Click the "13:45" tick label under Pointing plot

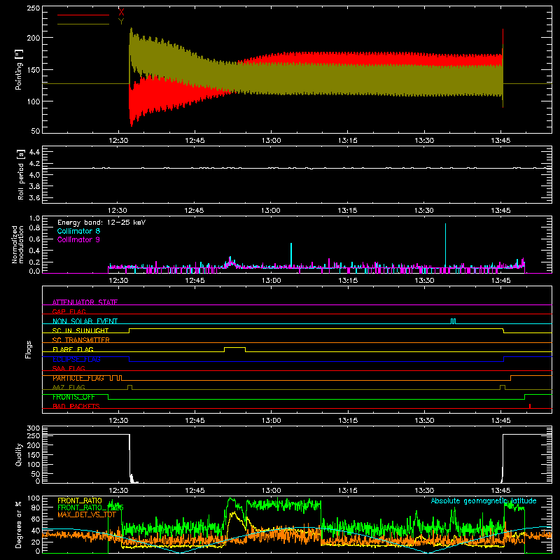(x=500, y=141)
